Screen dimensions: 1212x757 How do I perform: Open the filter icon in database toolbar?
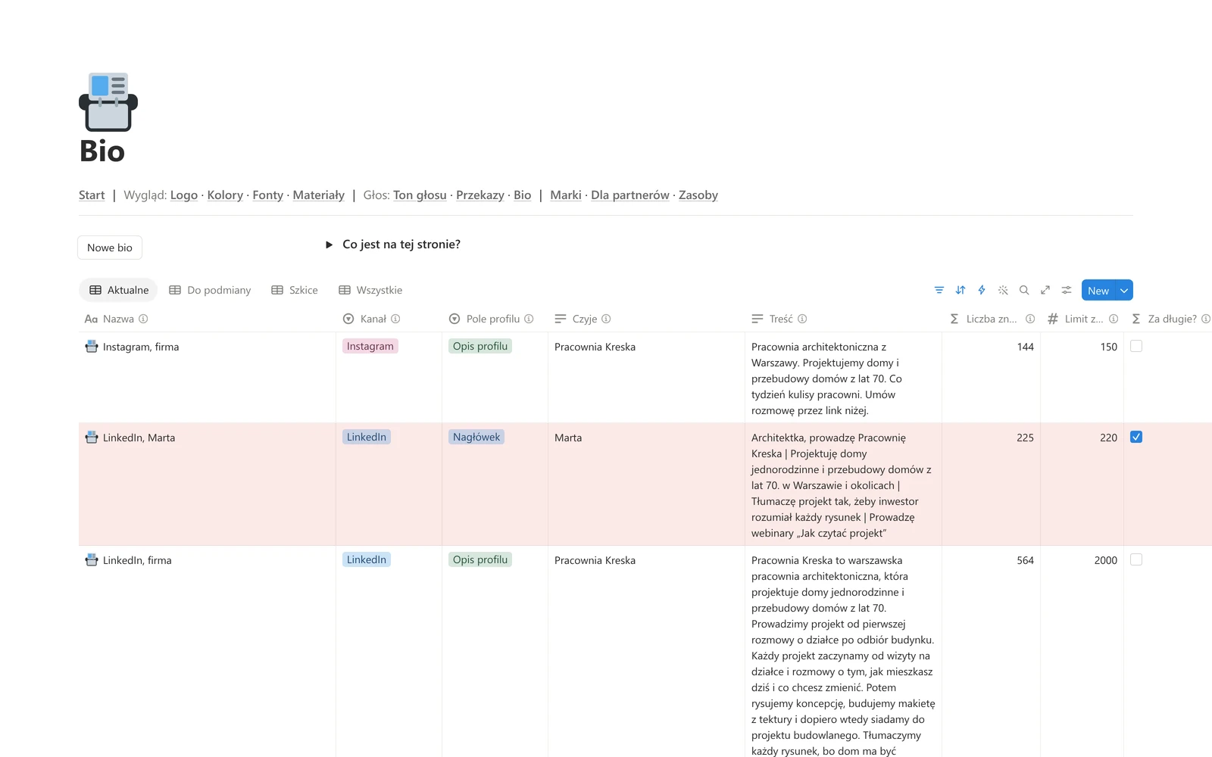(x=939, y=290)
